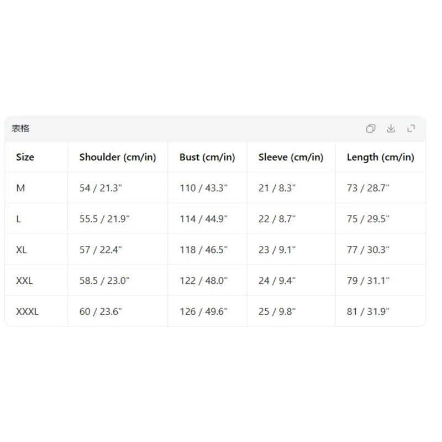Click the 75 / 29.5" length cell
The height and width of the screenshot is (442, 442).
tap(381, 219)
